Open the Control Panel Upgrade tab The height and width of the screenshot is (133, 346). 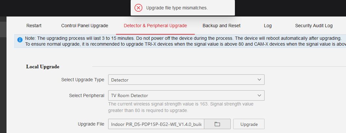[85, 26]
